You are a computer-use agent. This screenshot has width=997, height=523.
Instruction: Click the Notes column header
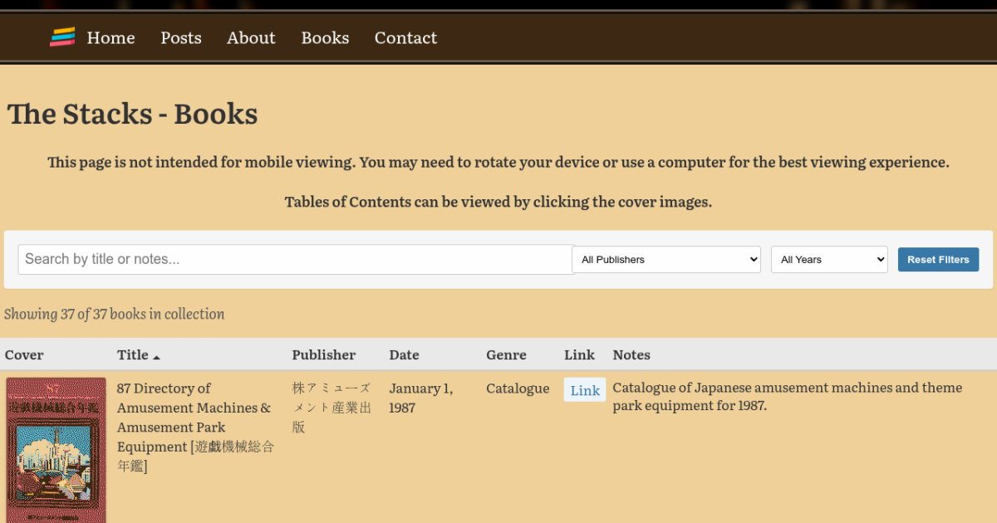[631, 354]
